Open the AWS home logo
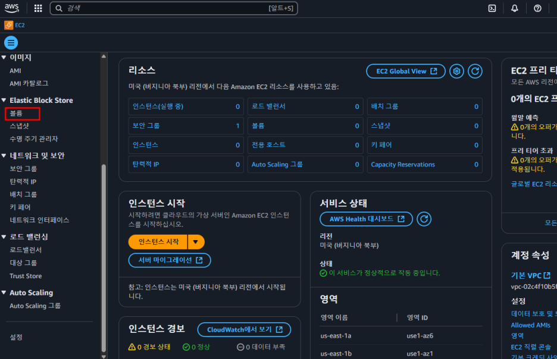Image resolution: width=557 pixels, height=359 pixels. coord(12,8)
